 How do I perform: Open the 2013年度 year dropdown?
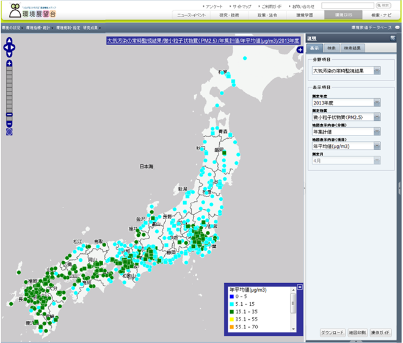pyautogui.click(x=377, y=103)
